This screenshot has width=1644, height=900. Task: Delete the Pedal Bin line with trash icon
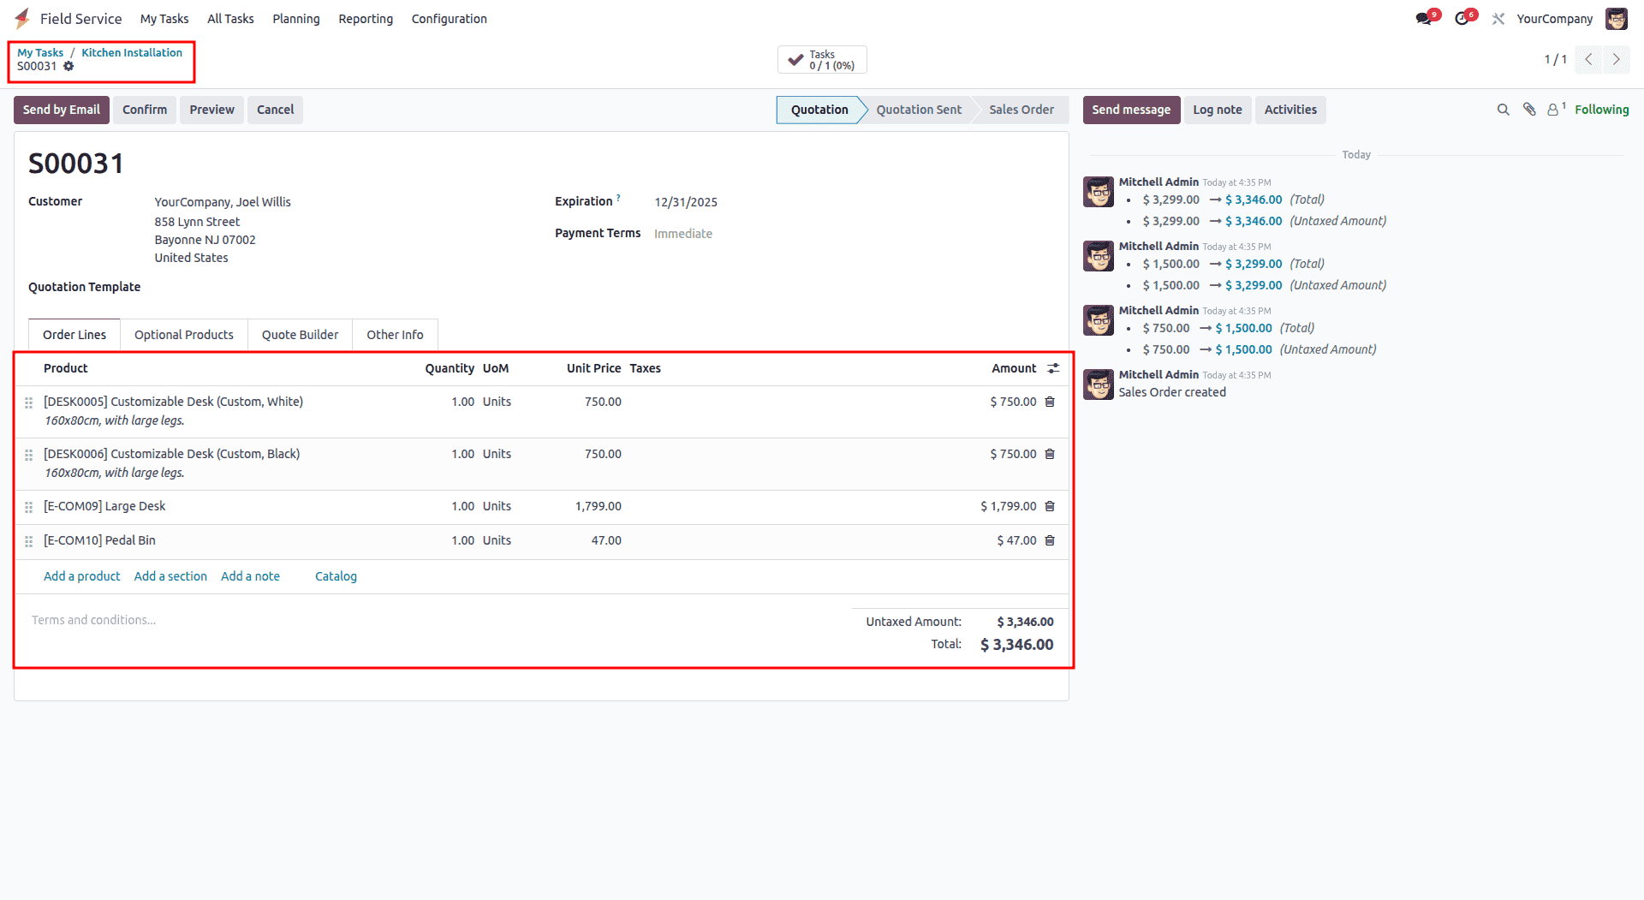[x=1049, y=540]
